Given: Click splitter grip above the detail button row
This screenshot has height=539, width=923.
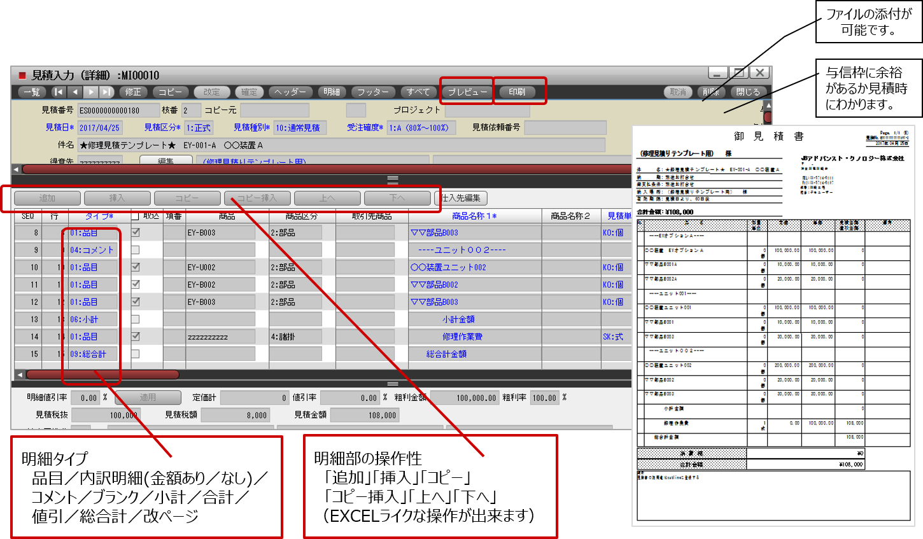Looking at the screenshot, I should point(392,179).
